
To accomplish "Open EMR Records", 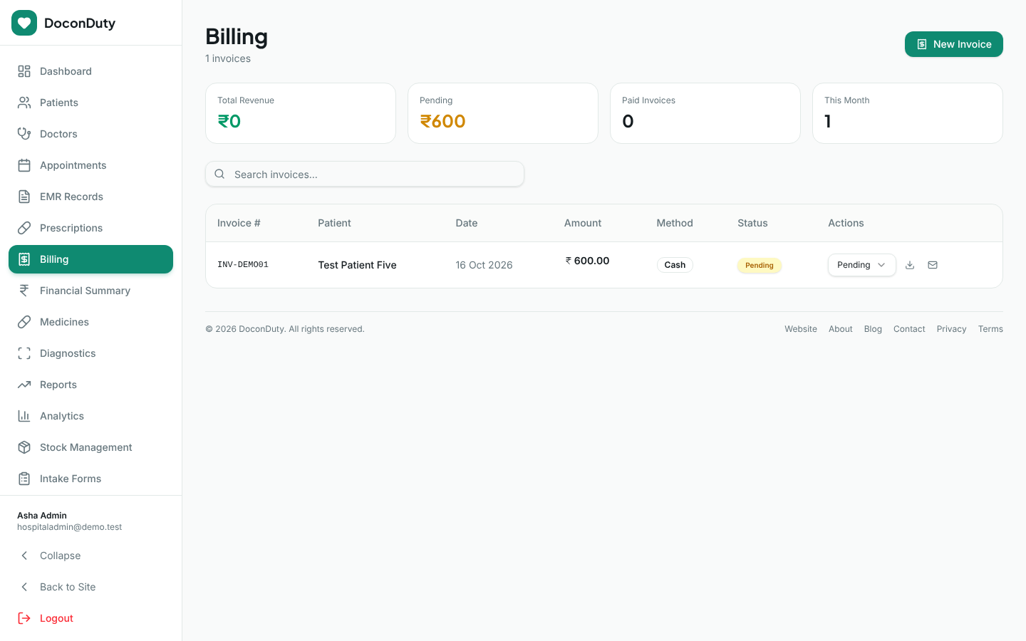I will click(90, 197).
